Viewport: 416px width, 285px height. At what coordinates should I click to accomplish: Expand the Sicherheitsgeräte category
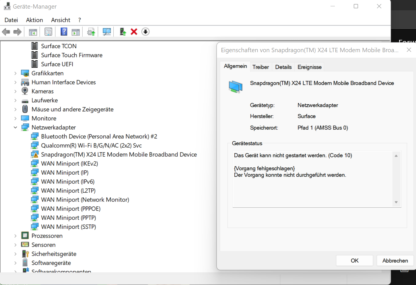pos(15,254)
